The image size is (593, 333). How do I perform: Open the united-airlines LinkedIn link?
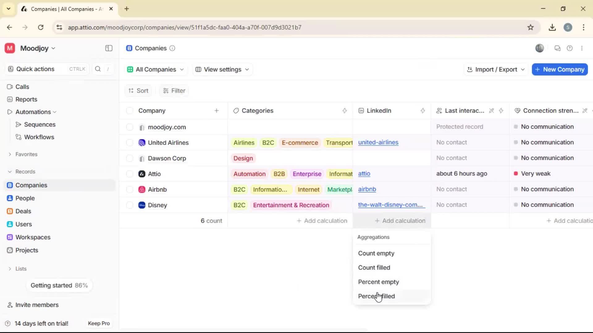(x=379, y=142)
